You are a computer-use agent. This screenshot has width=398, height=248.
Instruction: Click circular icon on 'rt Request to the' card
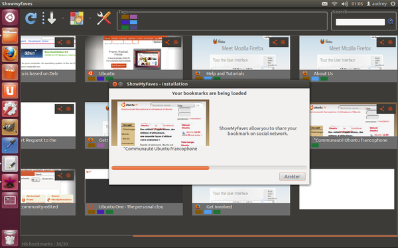coord(68,109)
